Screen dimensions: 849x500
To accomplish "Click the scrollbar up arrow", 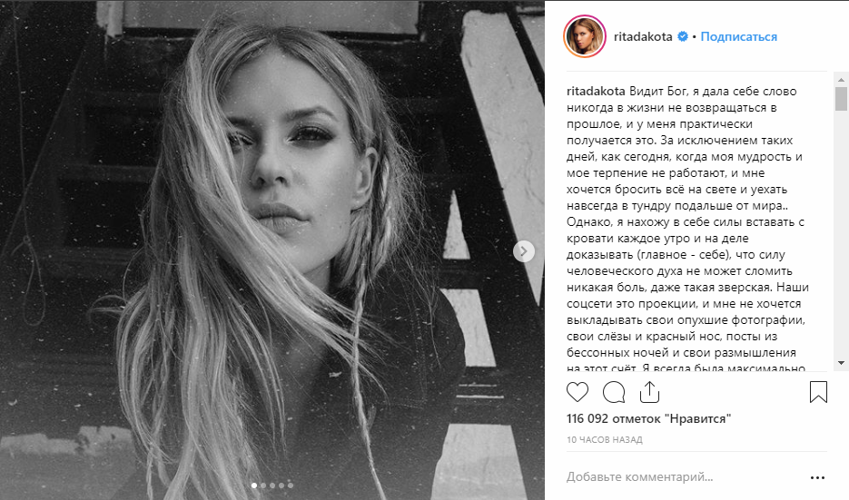I will tap(840, 80).
